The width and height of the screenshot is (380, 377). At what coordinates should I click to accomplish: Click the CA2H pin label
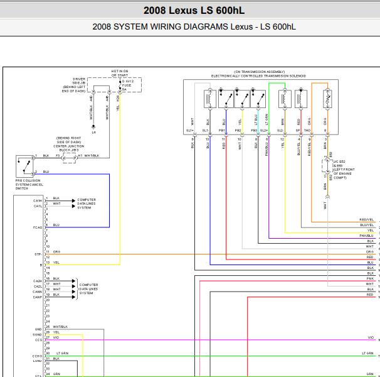(38, 281)
